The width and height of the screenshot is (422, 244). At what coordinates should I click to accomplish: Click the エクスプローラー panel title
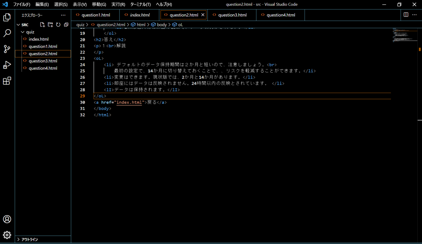click(32, 15)
